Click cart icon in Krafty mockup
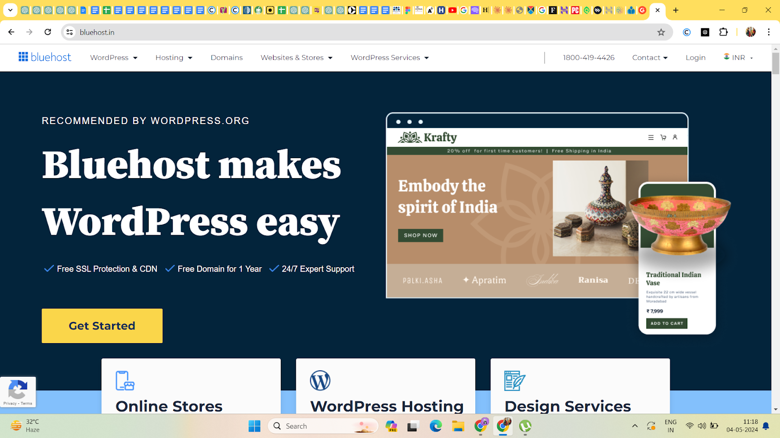This screenshot has height=438, width=780. point(663,138)
